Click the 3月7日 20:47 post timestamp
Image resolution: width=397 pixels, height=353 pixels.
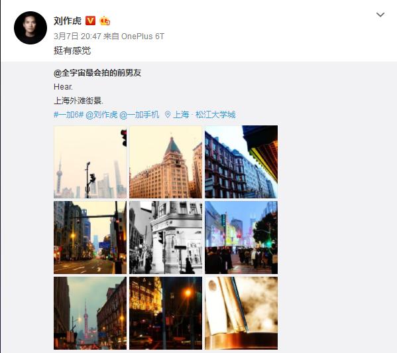78,36
